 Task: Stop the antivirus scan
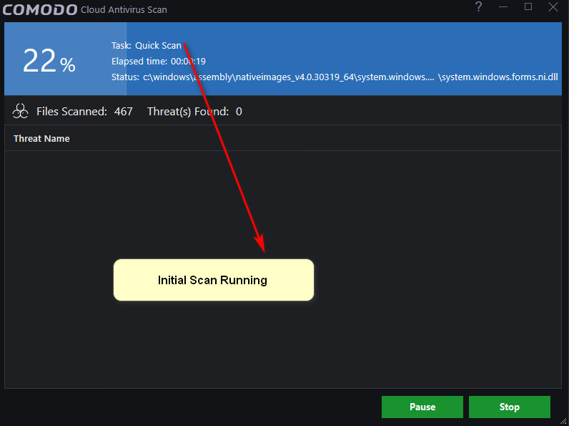coord(510,407)
